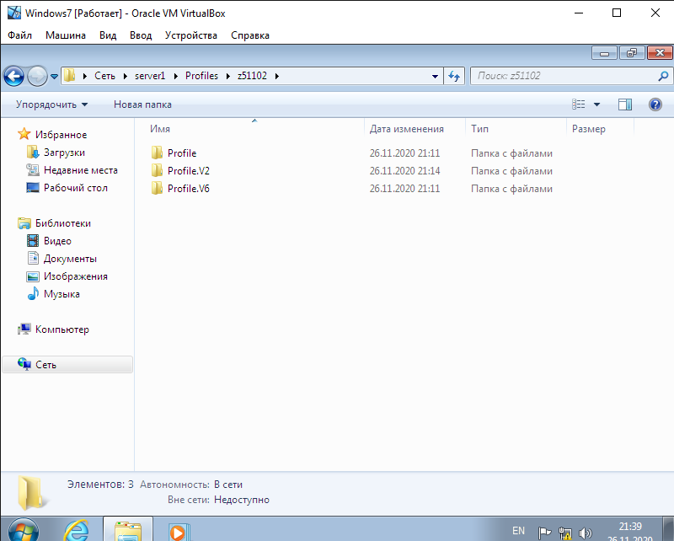Image resolution: width=674 pixels, height=541 pixels.
Task: Open Internet Explorer from the taskbar
Action: point(78,530)
